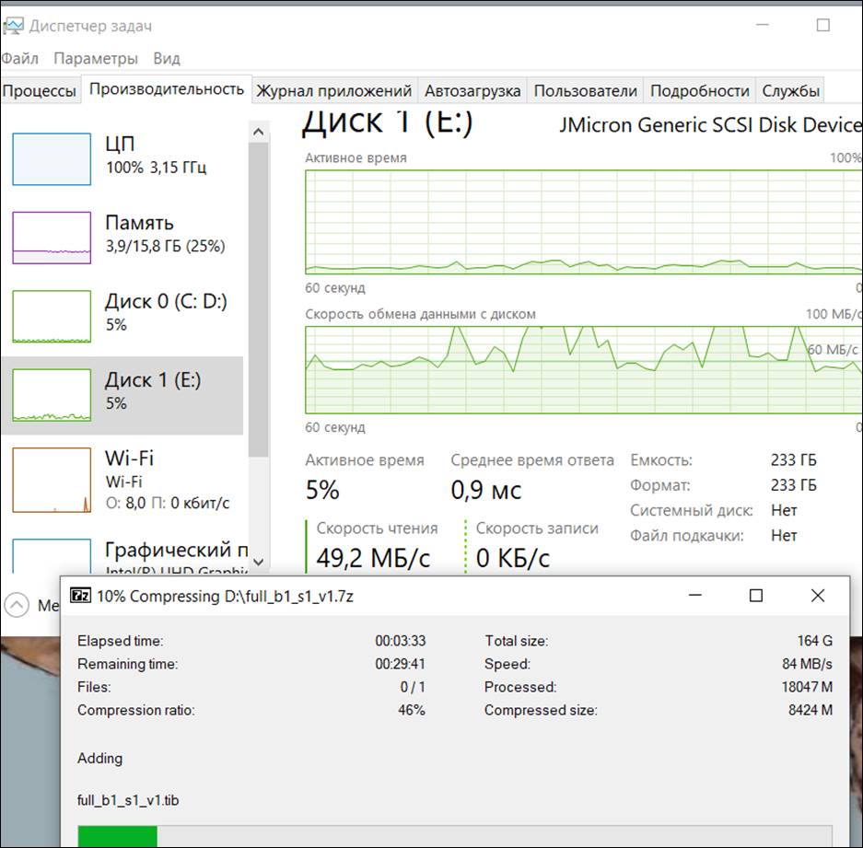863x848 pixels.
Task: Click the 7z icon in compression window
Action: pos(81,596)
